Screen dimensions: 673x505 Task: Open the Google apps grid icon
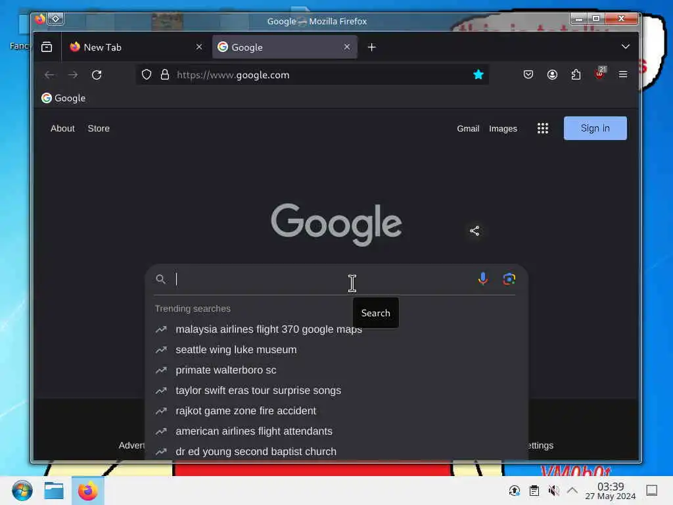point(542,128)
